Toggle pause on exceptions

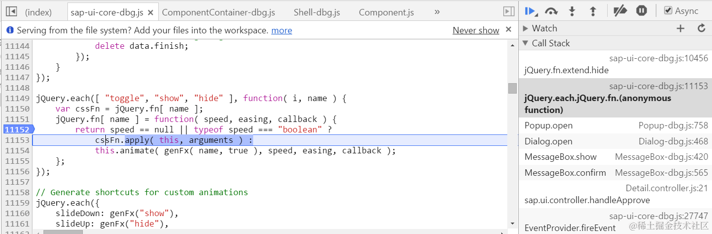(642, 11)
